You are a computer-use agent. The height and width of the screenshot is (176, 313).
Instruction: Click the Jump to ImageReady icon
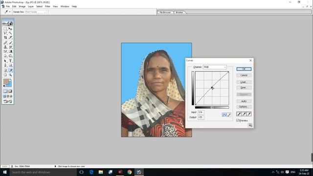tap(8, 102)
